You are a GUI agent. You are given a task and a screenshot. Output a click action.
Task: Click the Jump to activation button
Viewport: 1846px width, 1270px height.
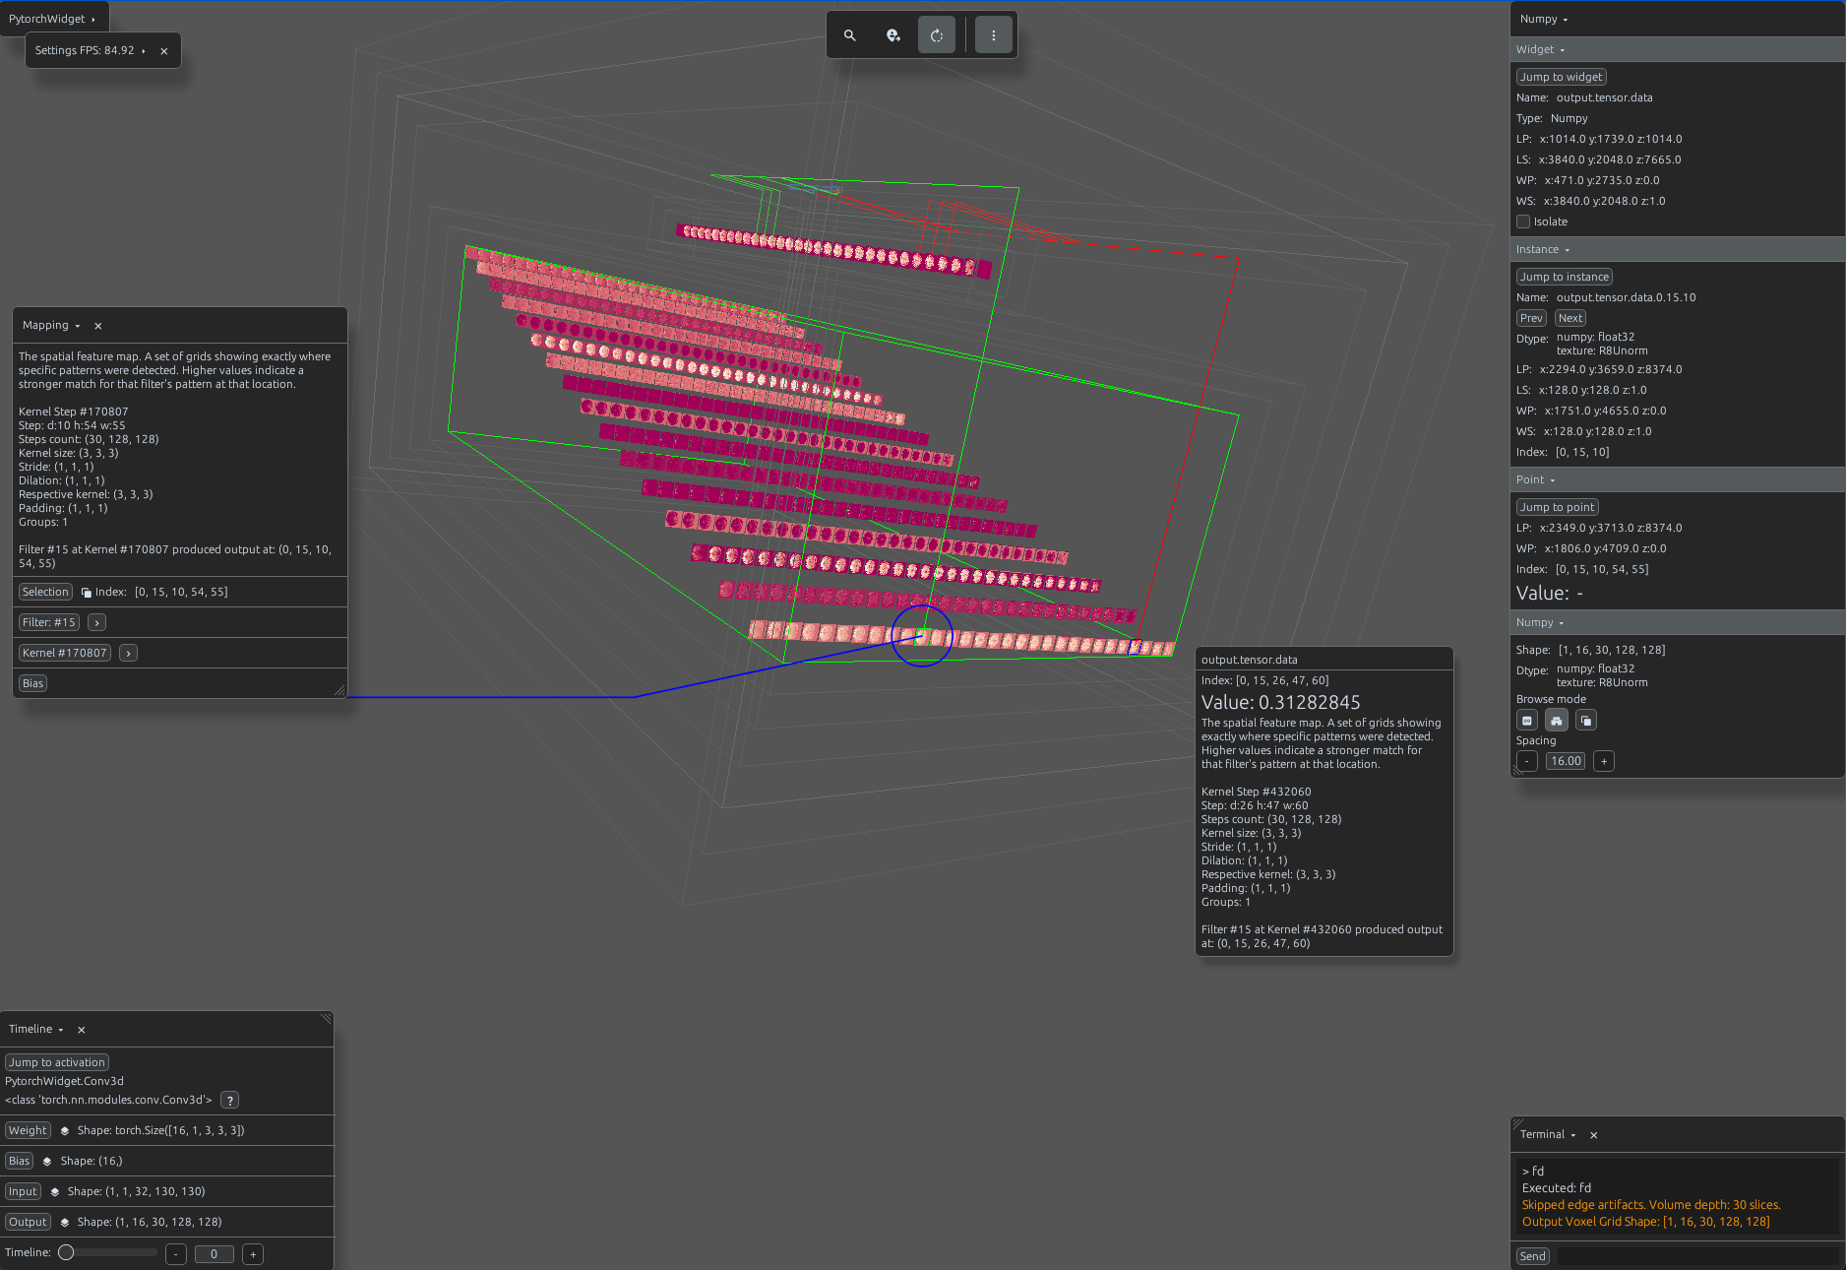pyautogui.click(x=57, y=1063)
